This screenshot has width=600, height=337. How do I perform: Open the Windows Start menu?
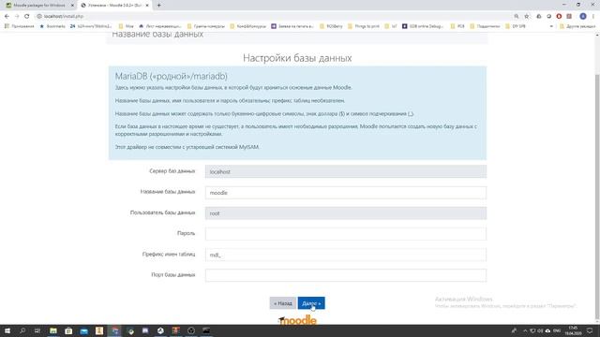7,330
